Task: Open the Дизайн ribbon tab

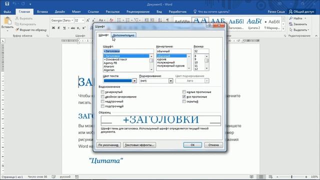Action: click(60, 11)
